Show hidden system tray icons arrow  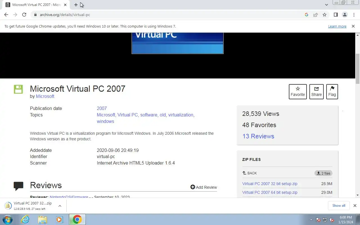pos(311,220)
